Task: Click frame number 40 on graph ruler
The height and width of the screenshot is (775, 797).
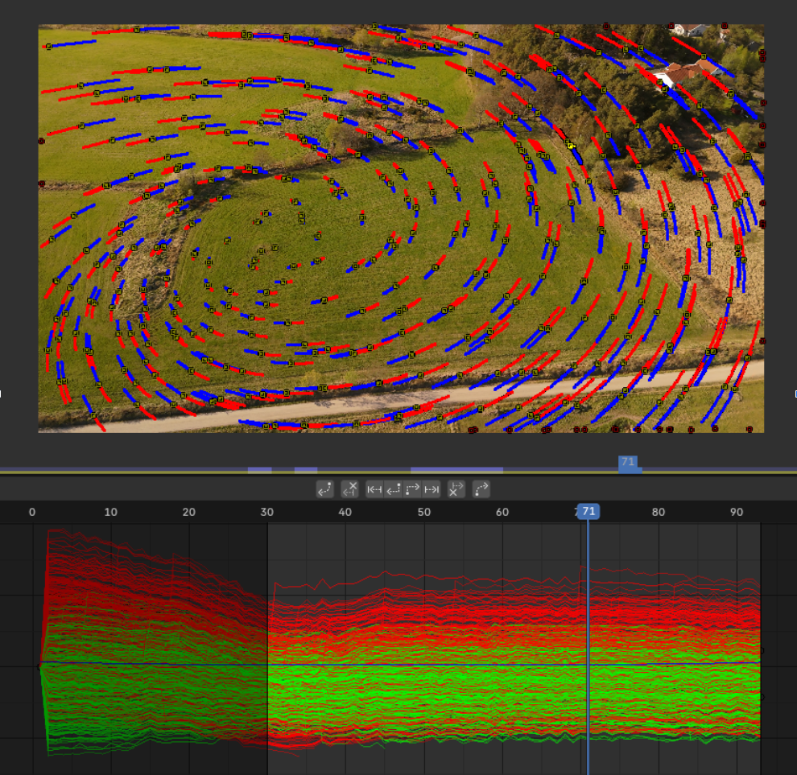Action: click(x=345, y=512)
